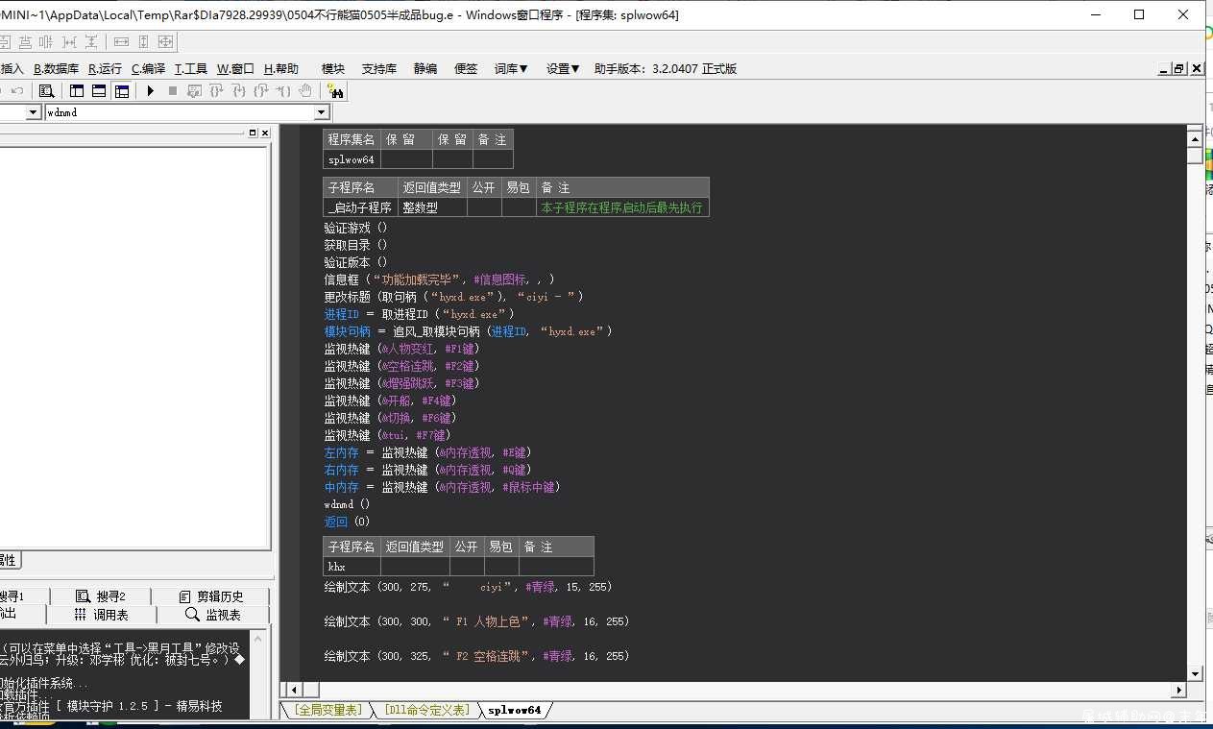This screenshot has height=729, width=1213.
Task: Close the left side panel
Action: click(266, 133)
